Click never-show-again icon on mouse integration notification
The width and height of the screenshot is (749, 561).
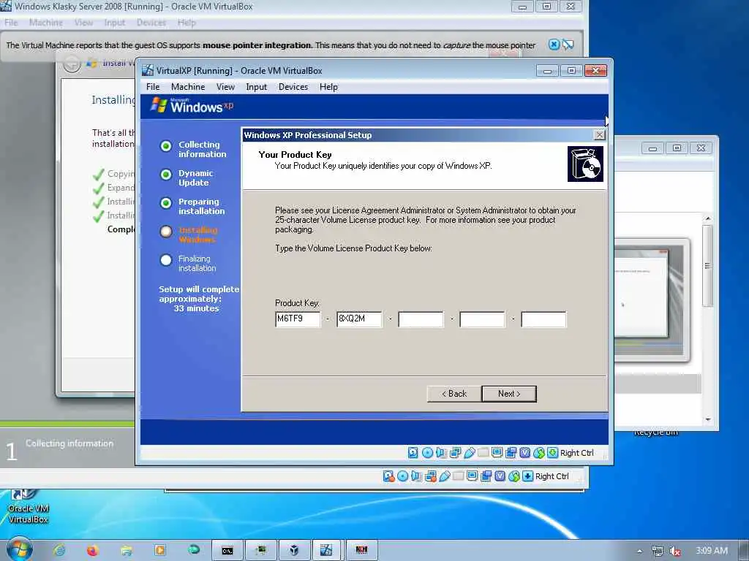click(568, 45)
